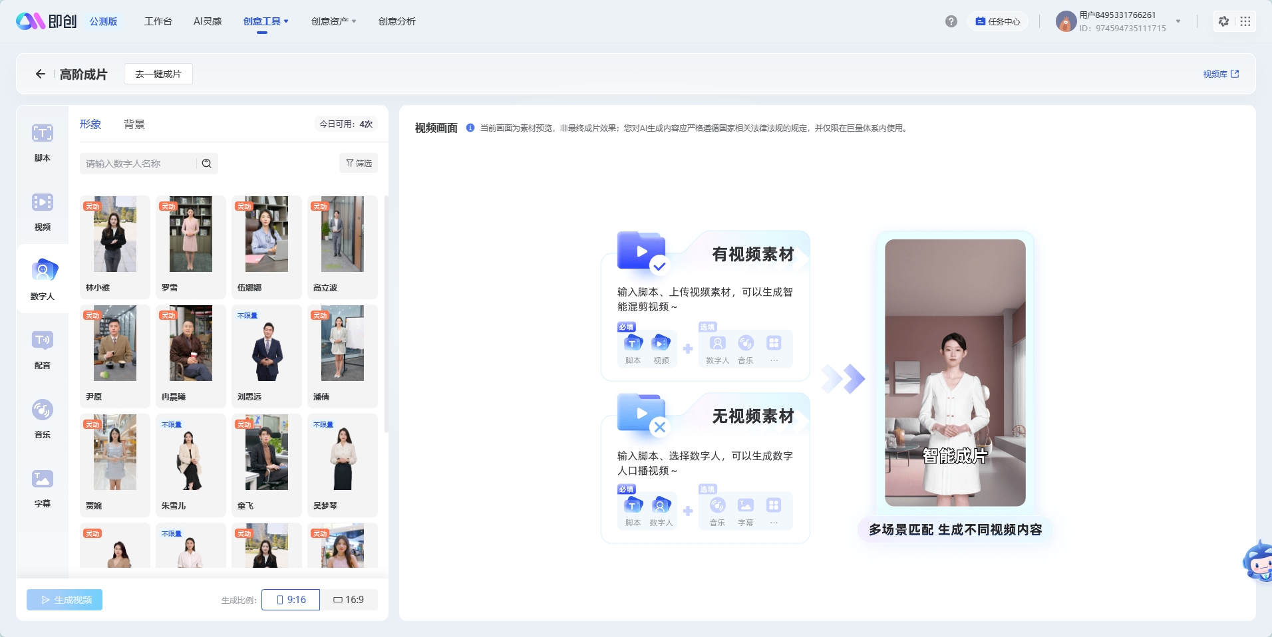Open the 筛选 filter options
1272x637 pixels.
pos(359,164)
